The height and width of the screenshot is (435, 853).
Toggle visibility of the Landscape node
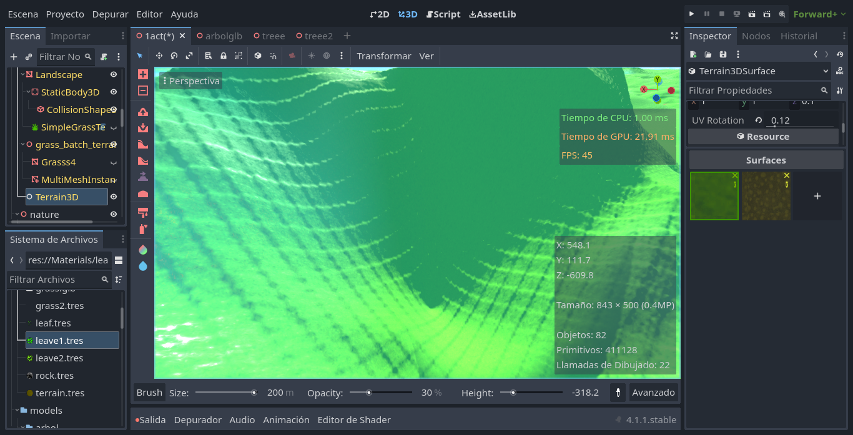pos(114,74)
